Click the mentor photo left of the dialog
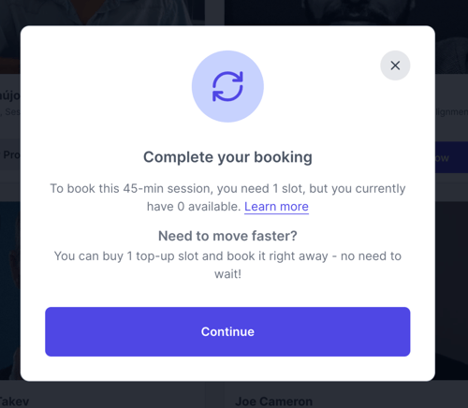 (x=10, y=290)
